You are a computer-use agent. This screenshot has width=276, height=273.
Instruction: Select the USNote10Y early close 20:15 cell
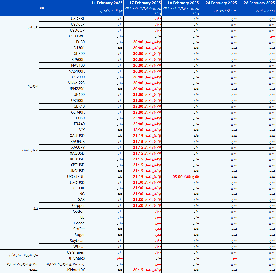tap(142, 270)
